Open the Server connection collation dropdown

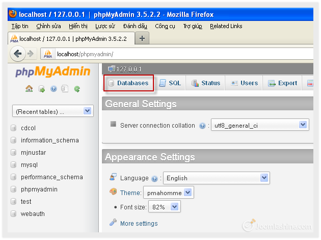pyautogui.click(x=260, y=125)
